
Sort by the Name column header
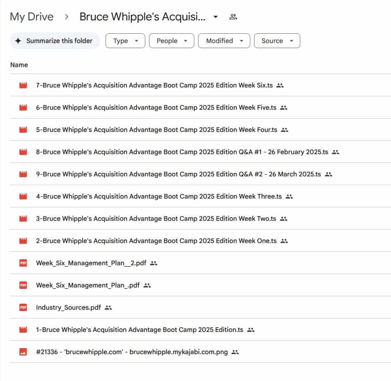point(19,65)
